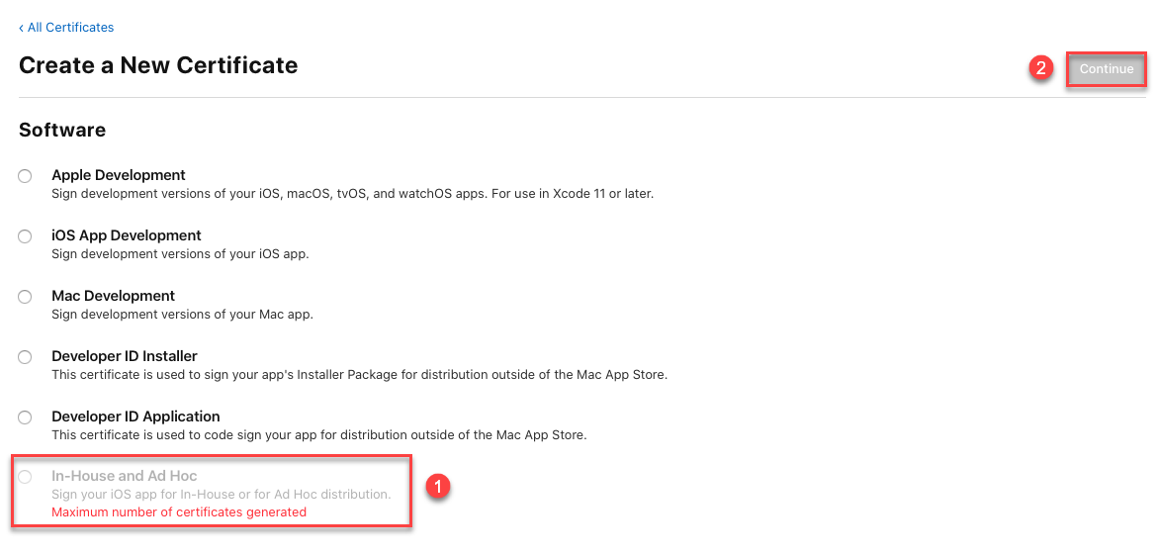The height and width of the screenshot is (556, 1158).
Task: Click the red annotation marker numbered 1
Action: 437,486
